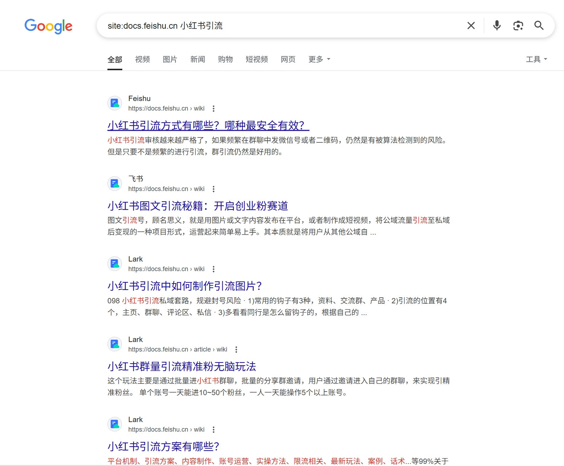Click favicon above 小红书群量引流精准粉无脑玩法
Viewport: 564px width, 466px height.
click(x=115, y=344)
